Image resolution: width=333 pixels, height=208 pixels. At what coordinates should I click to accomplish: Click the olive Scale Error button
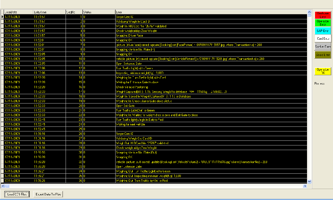coord(323,55)
